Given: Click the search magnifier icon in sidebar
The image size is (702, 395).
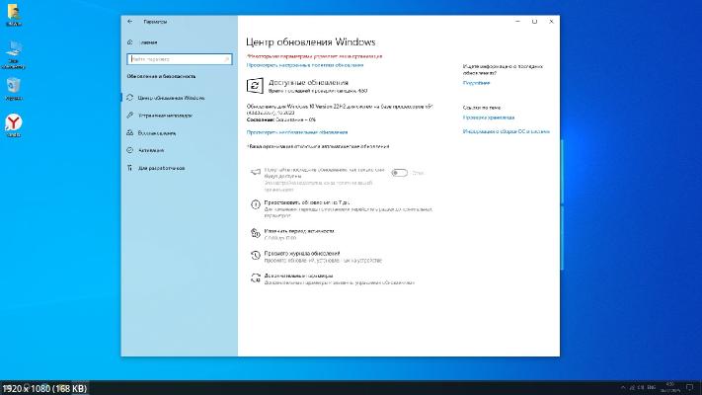Looking at the screenshot, I should [226, 59].
